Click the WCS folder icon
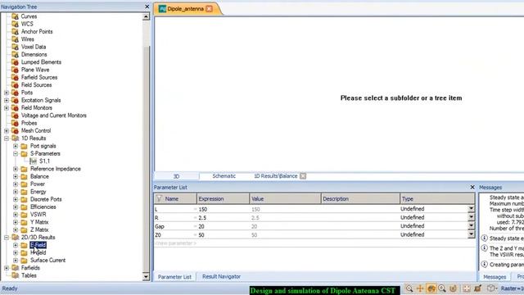 click(15, 24)
